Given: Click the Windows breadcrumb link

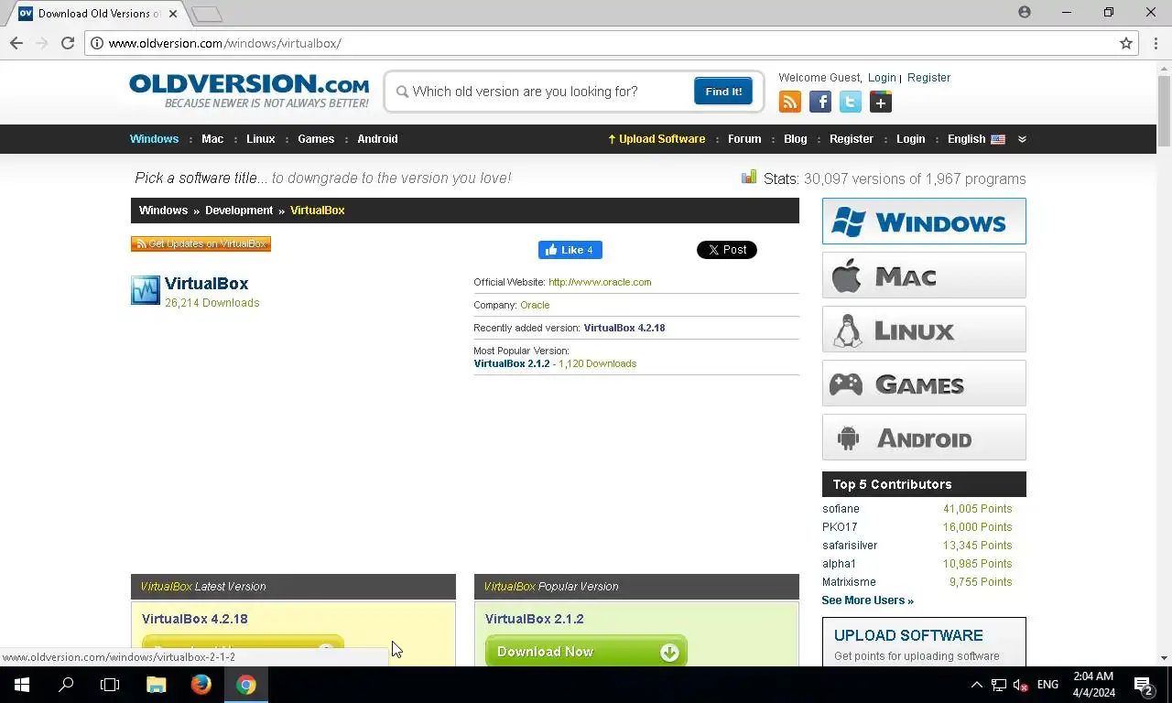Looking at the screenshot, I should pyautogui.click(x=163, y=211).
